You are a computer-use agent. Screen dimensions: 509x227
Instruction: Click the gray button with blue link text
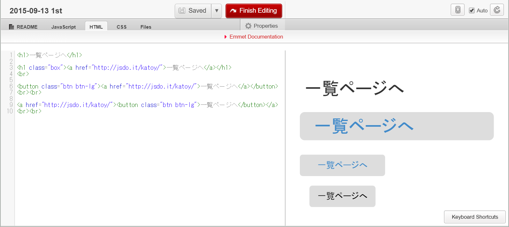[342, 165]
